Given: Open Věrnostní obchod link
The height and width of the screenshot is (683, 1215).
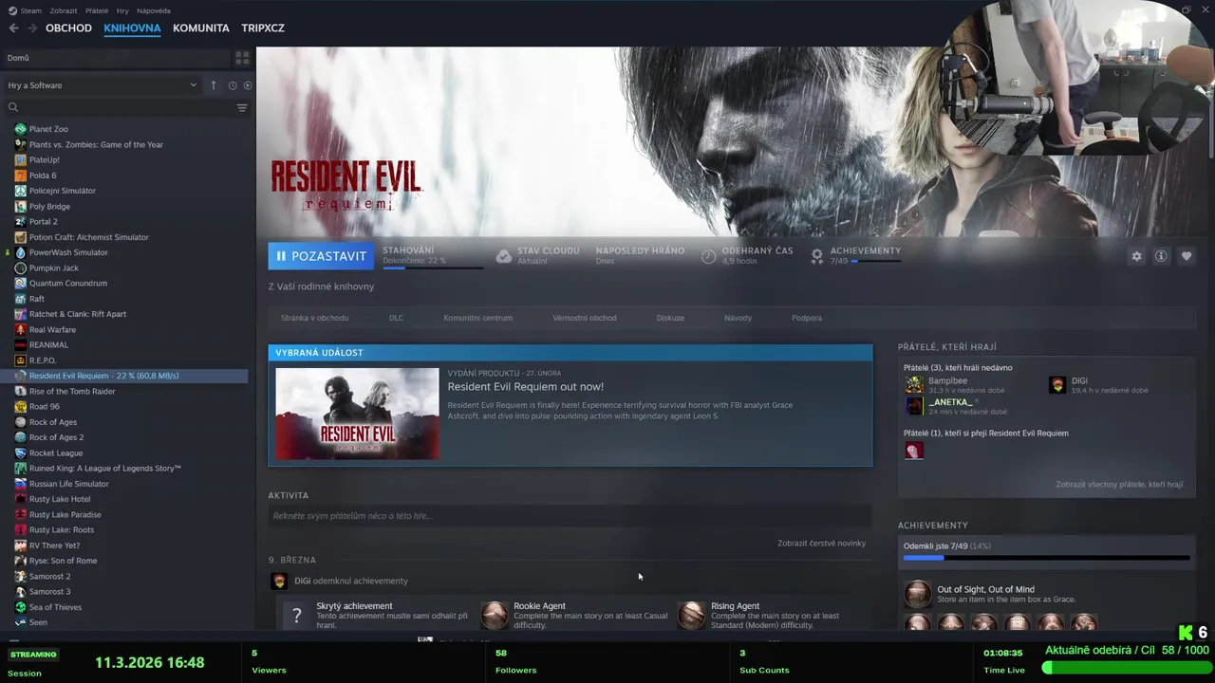Looking at the screenshot, I should 584,318.
